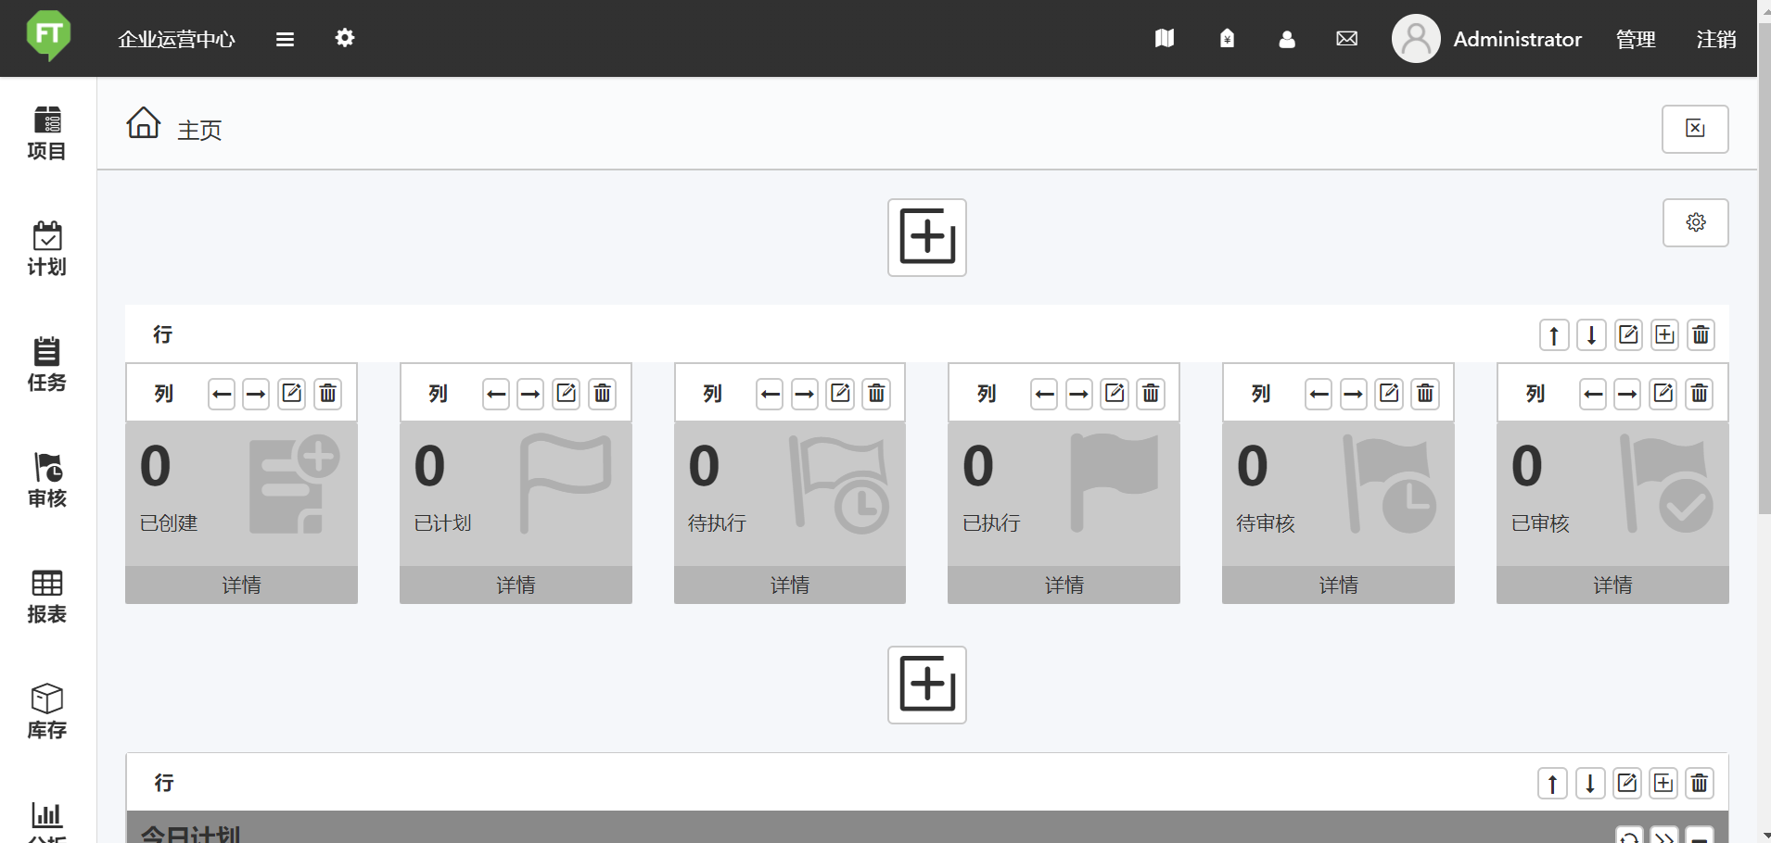Click 注销 to log out

click(1715, 39)
